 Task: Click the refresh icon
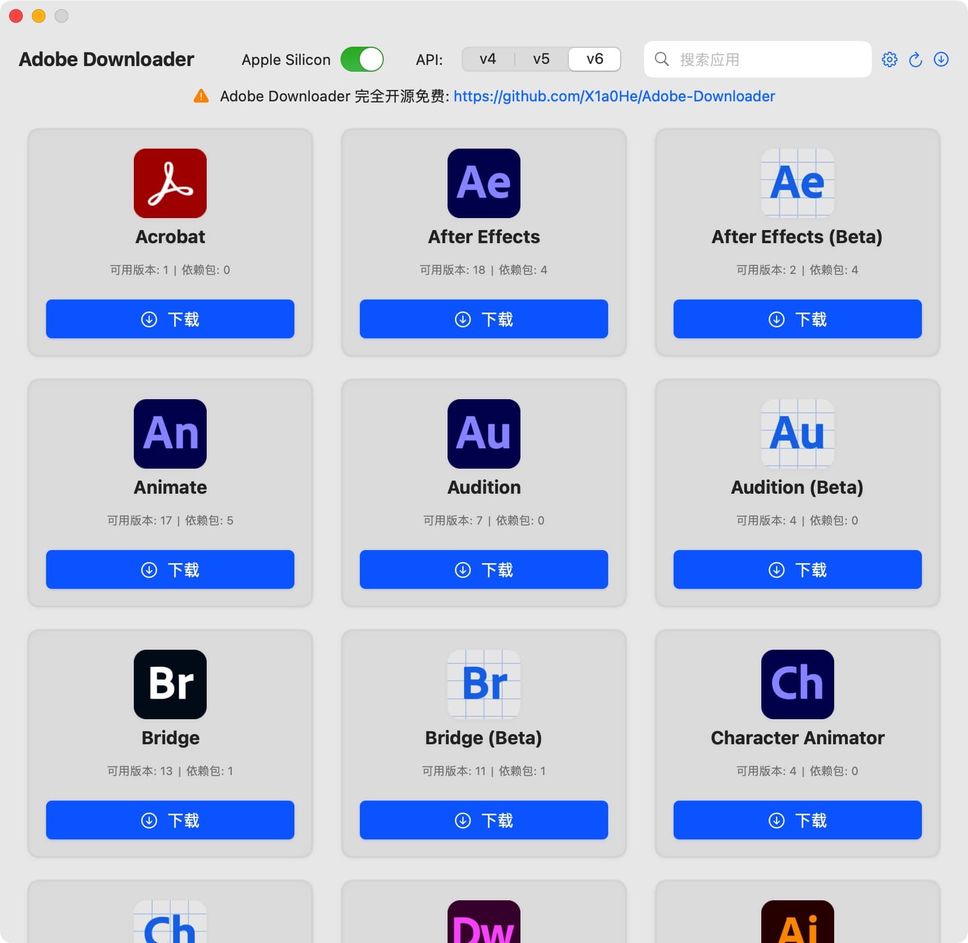click(915, 59)
